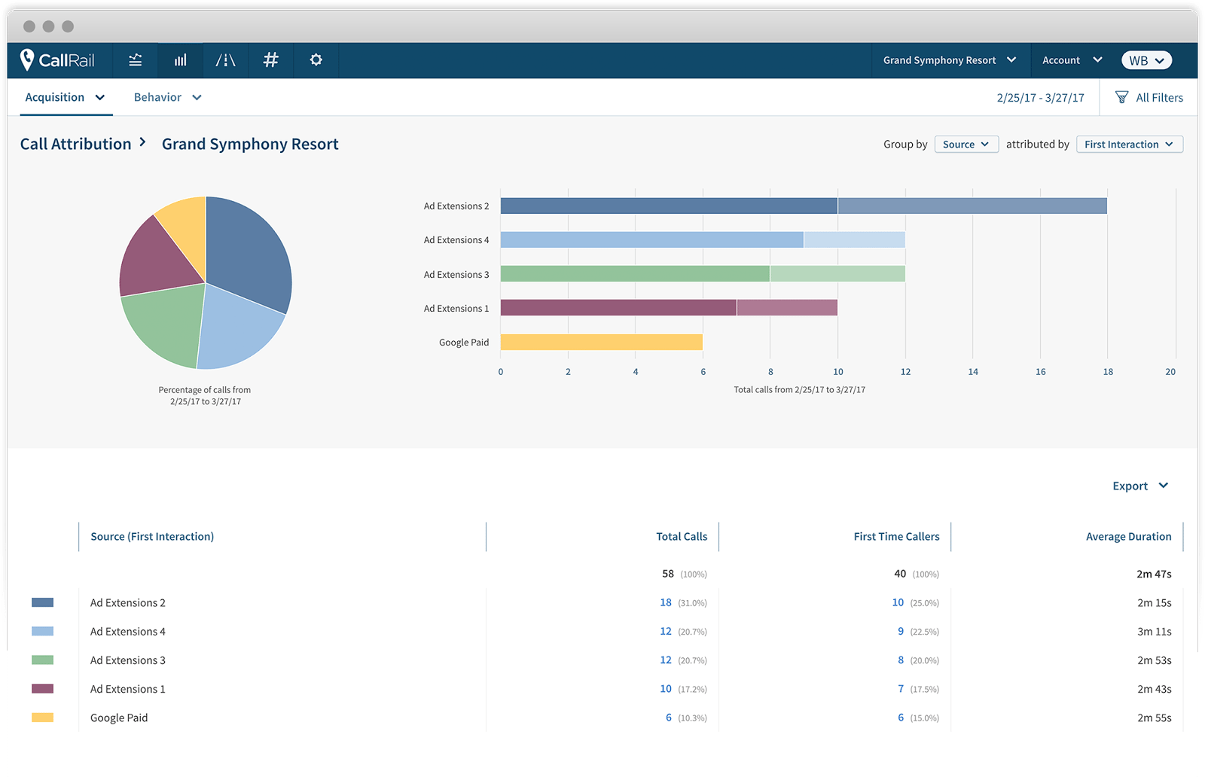
Task: Switch to the Acquisition tab
Action: click(x=65, y=97)
